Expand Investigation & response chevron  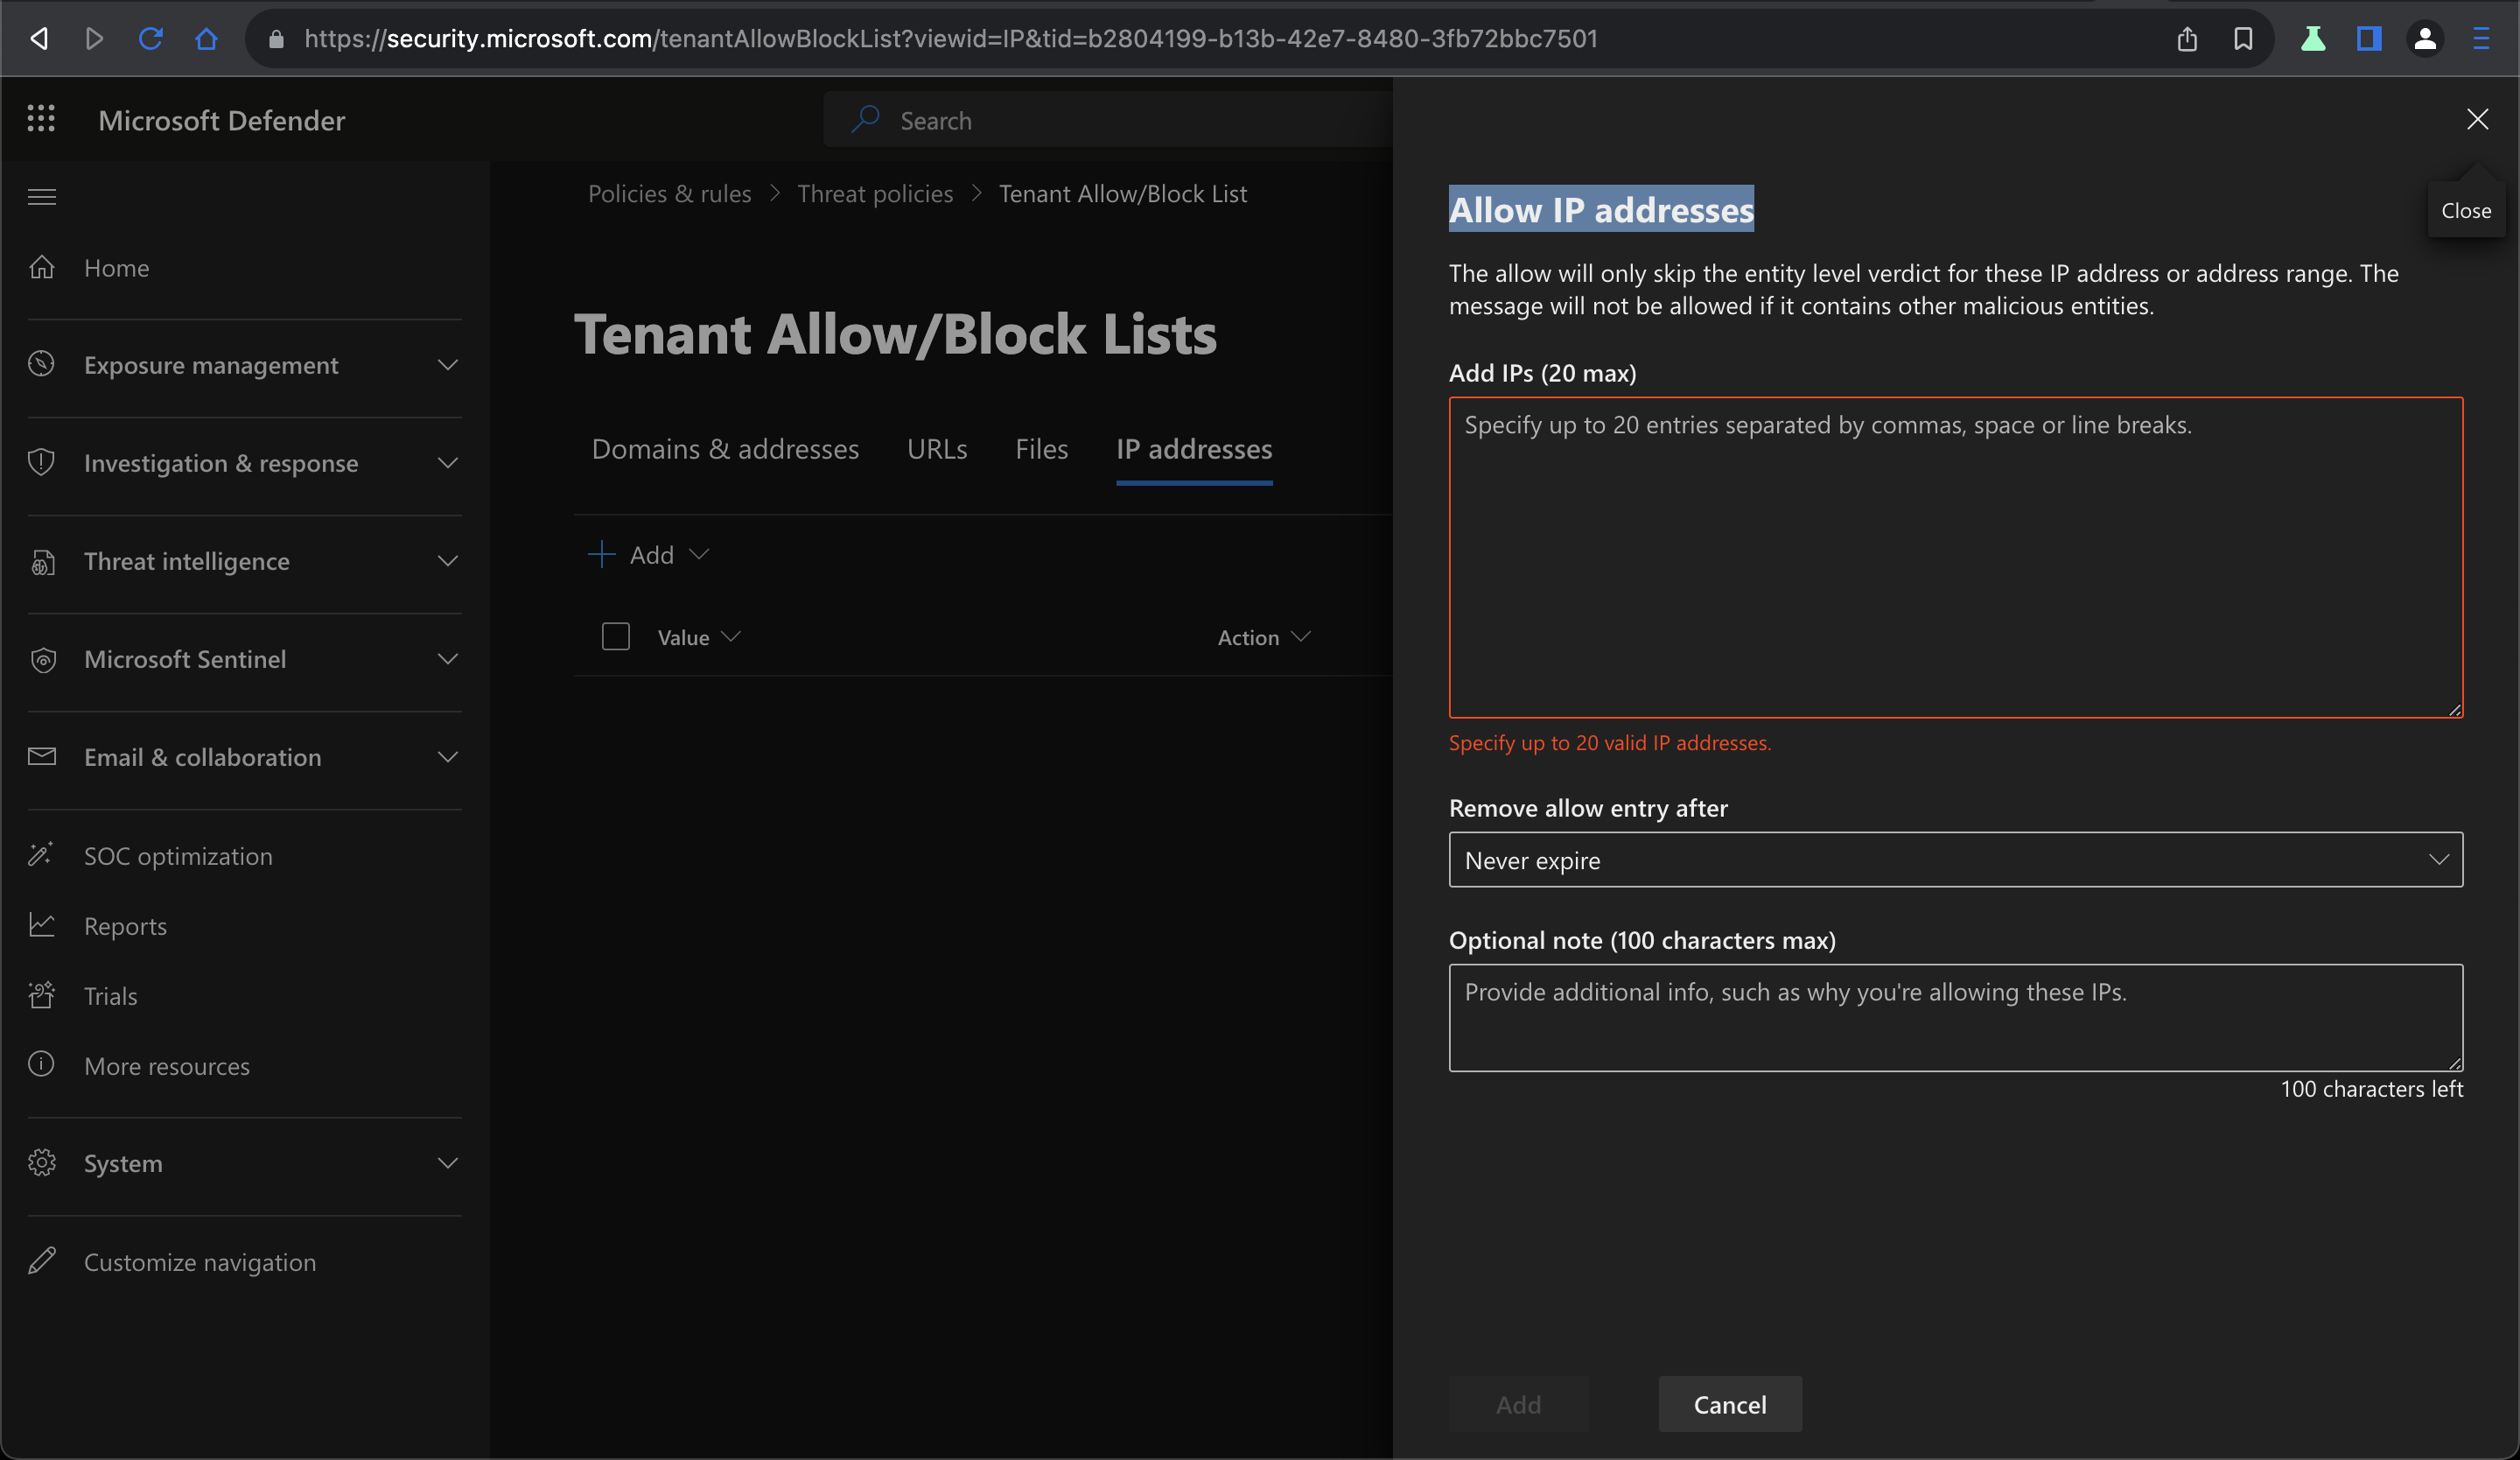(448, 462)
